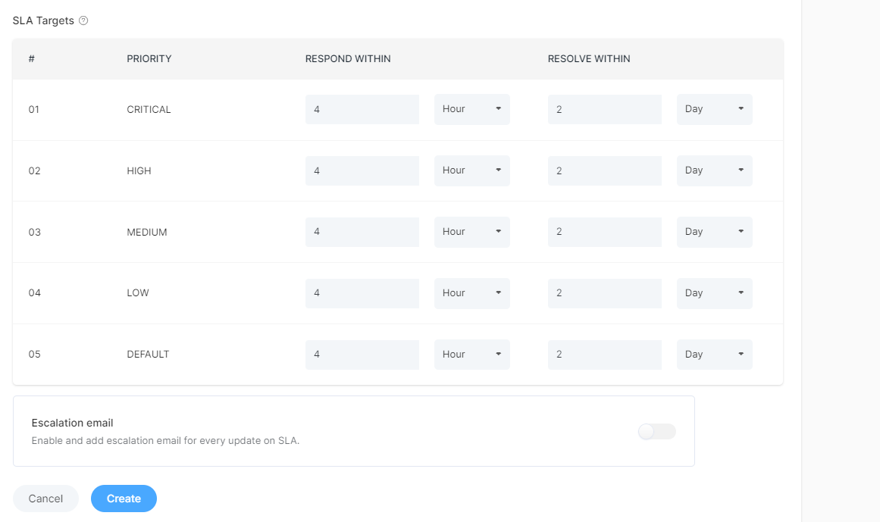
Task: Click row number 05
Action: 35,355
